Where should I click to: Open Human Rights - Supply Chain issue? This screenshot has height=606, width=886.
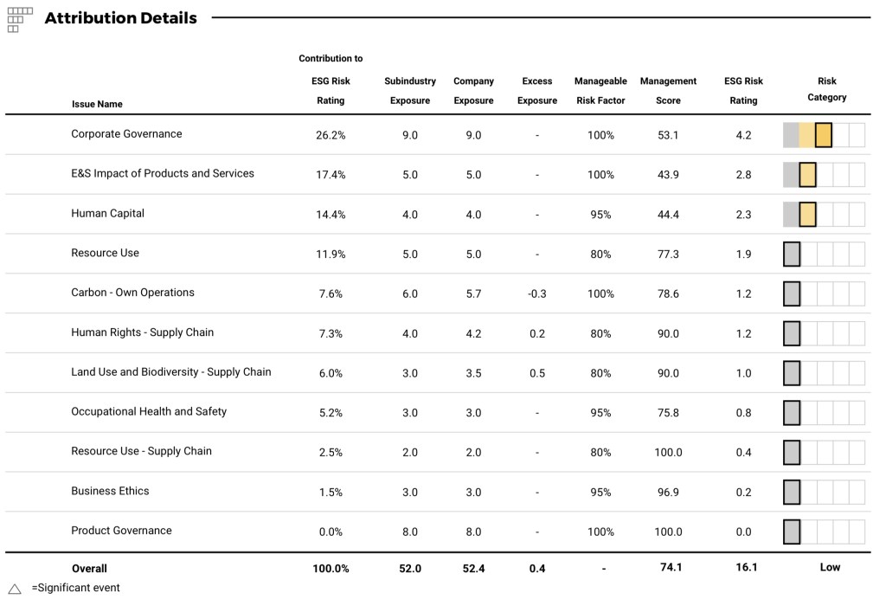[142, 332]
